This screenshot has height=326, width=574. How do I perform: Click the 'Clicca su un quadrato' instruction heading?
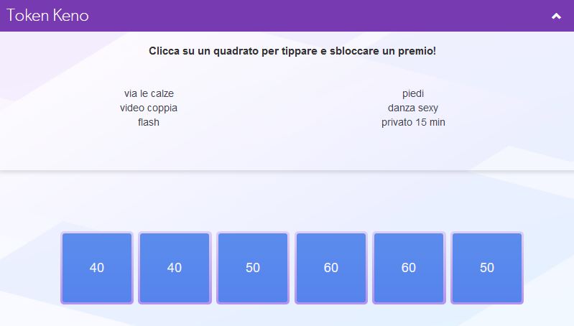292,52
